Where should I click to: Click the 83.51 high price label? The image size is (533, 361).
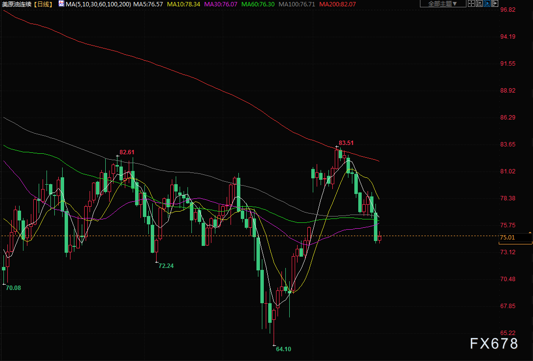(x=346, y=143)
